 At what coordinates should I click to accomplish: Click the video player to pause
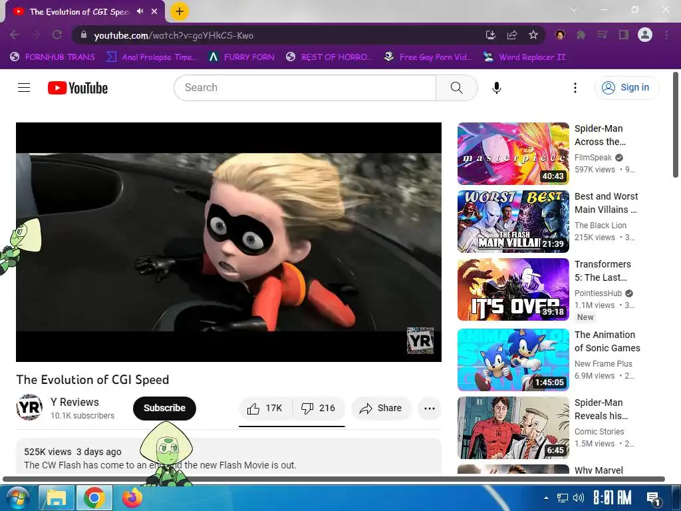coord(229,242)
